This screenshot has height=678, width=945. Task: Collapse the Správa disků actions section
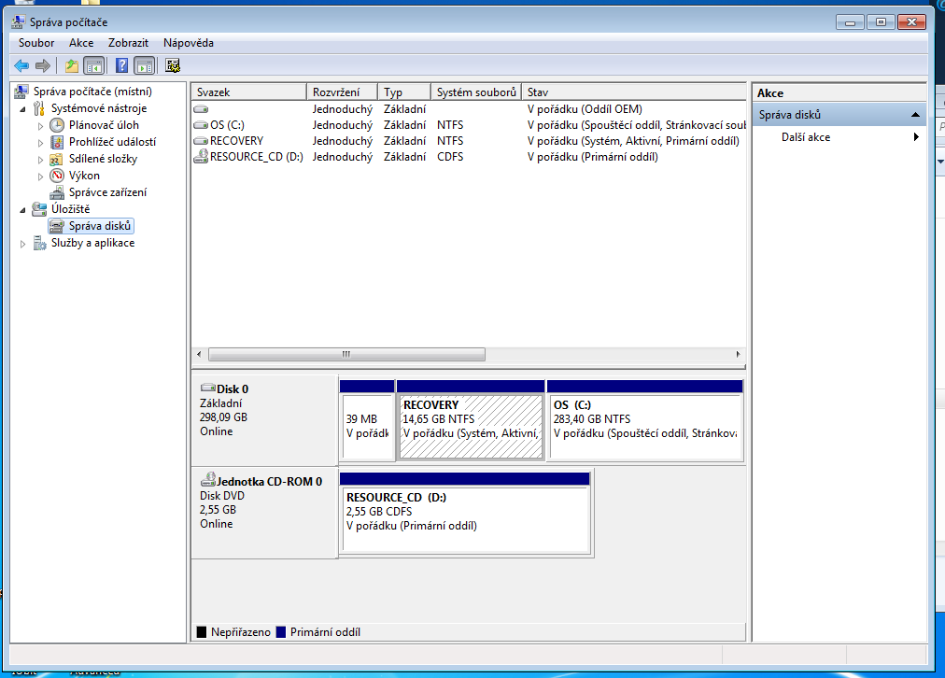(915, 115)
